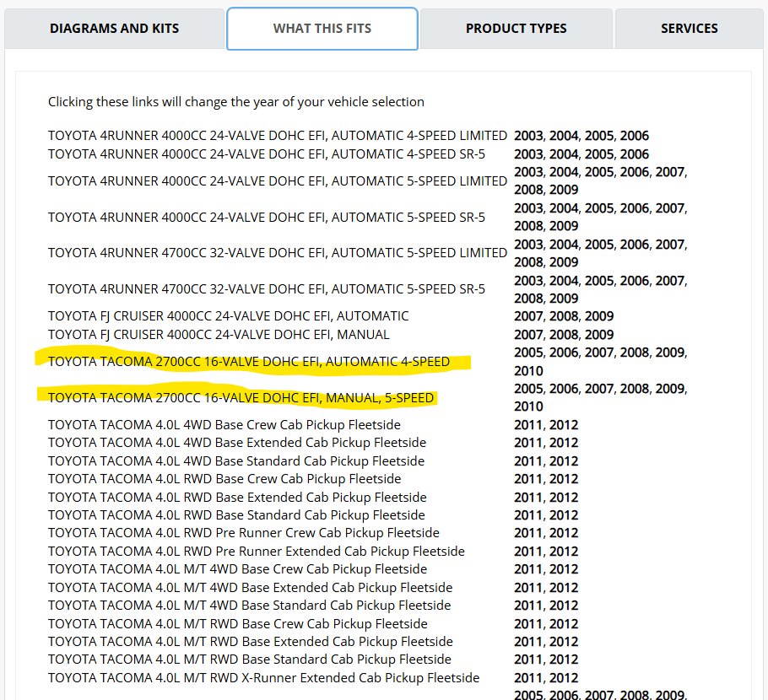Click 2011 for Tacoma 4.0L 4WD Base Standard Cab
The height and width of the screenshot is (700, 768).
tap(528, 461)
